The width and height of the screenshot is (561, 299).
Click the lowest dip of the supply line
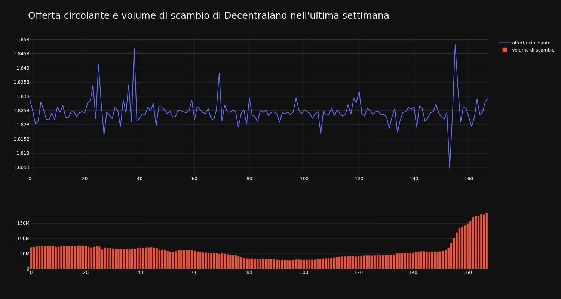point(450,168)
